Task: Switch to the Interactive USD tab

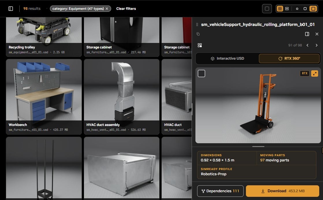Action: (x=227, y=59)
